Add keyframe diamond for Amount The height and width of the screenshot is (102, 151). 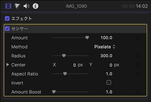[138, 38]
